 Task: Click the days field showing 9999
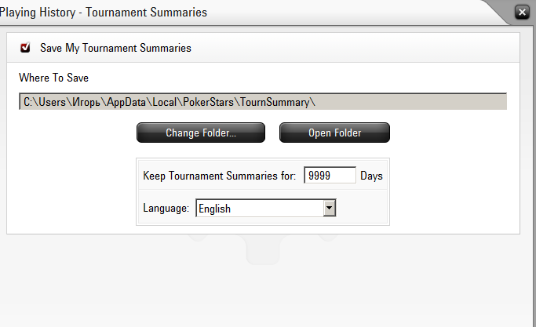click(330, 176)
